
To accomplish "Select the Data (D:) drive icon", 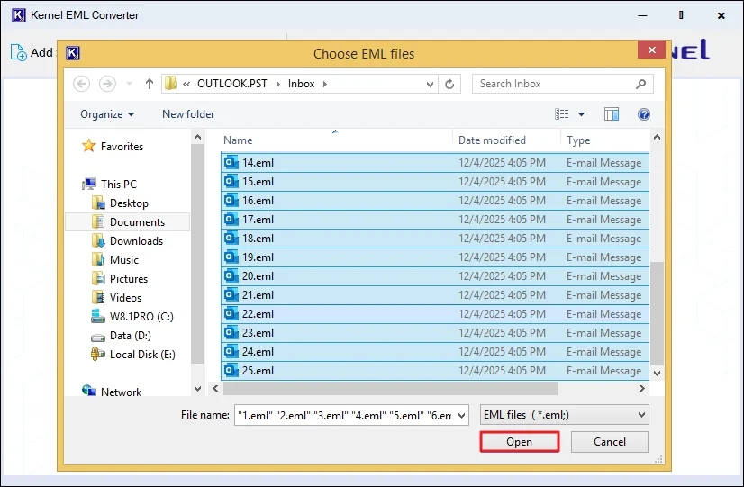I will [x=98, y=338].
